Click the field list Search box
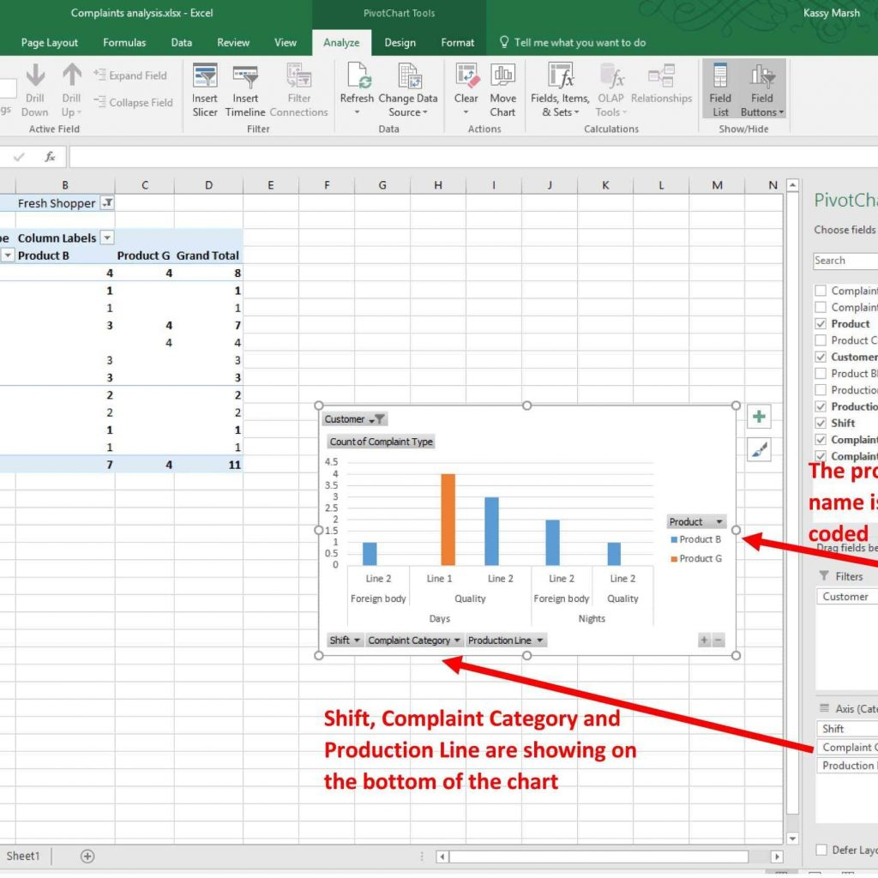Screen dimensions: 878x878 845,261
